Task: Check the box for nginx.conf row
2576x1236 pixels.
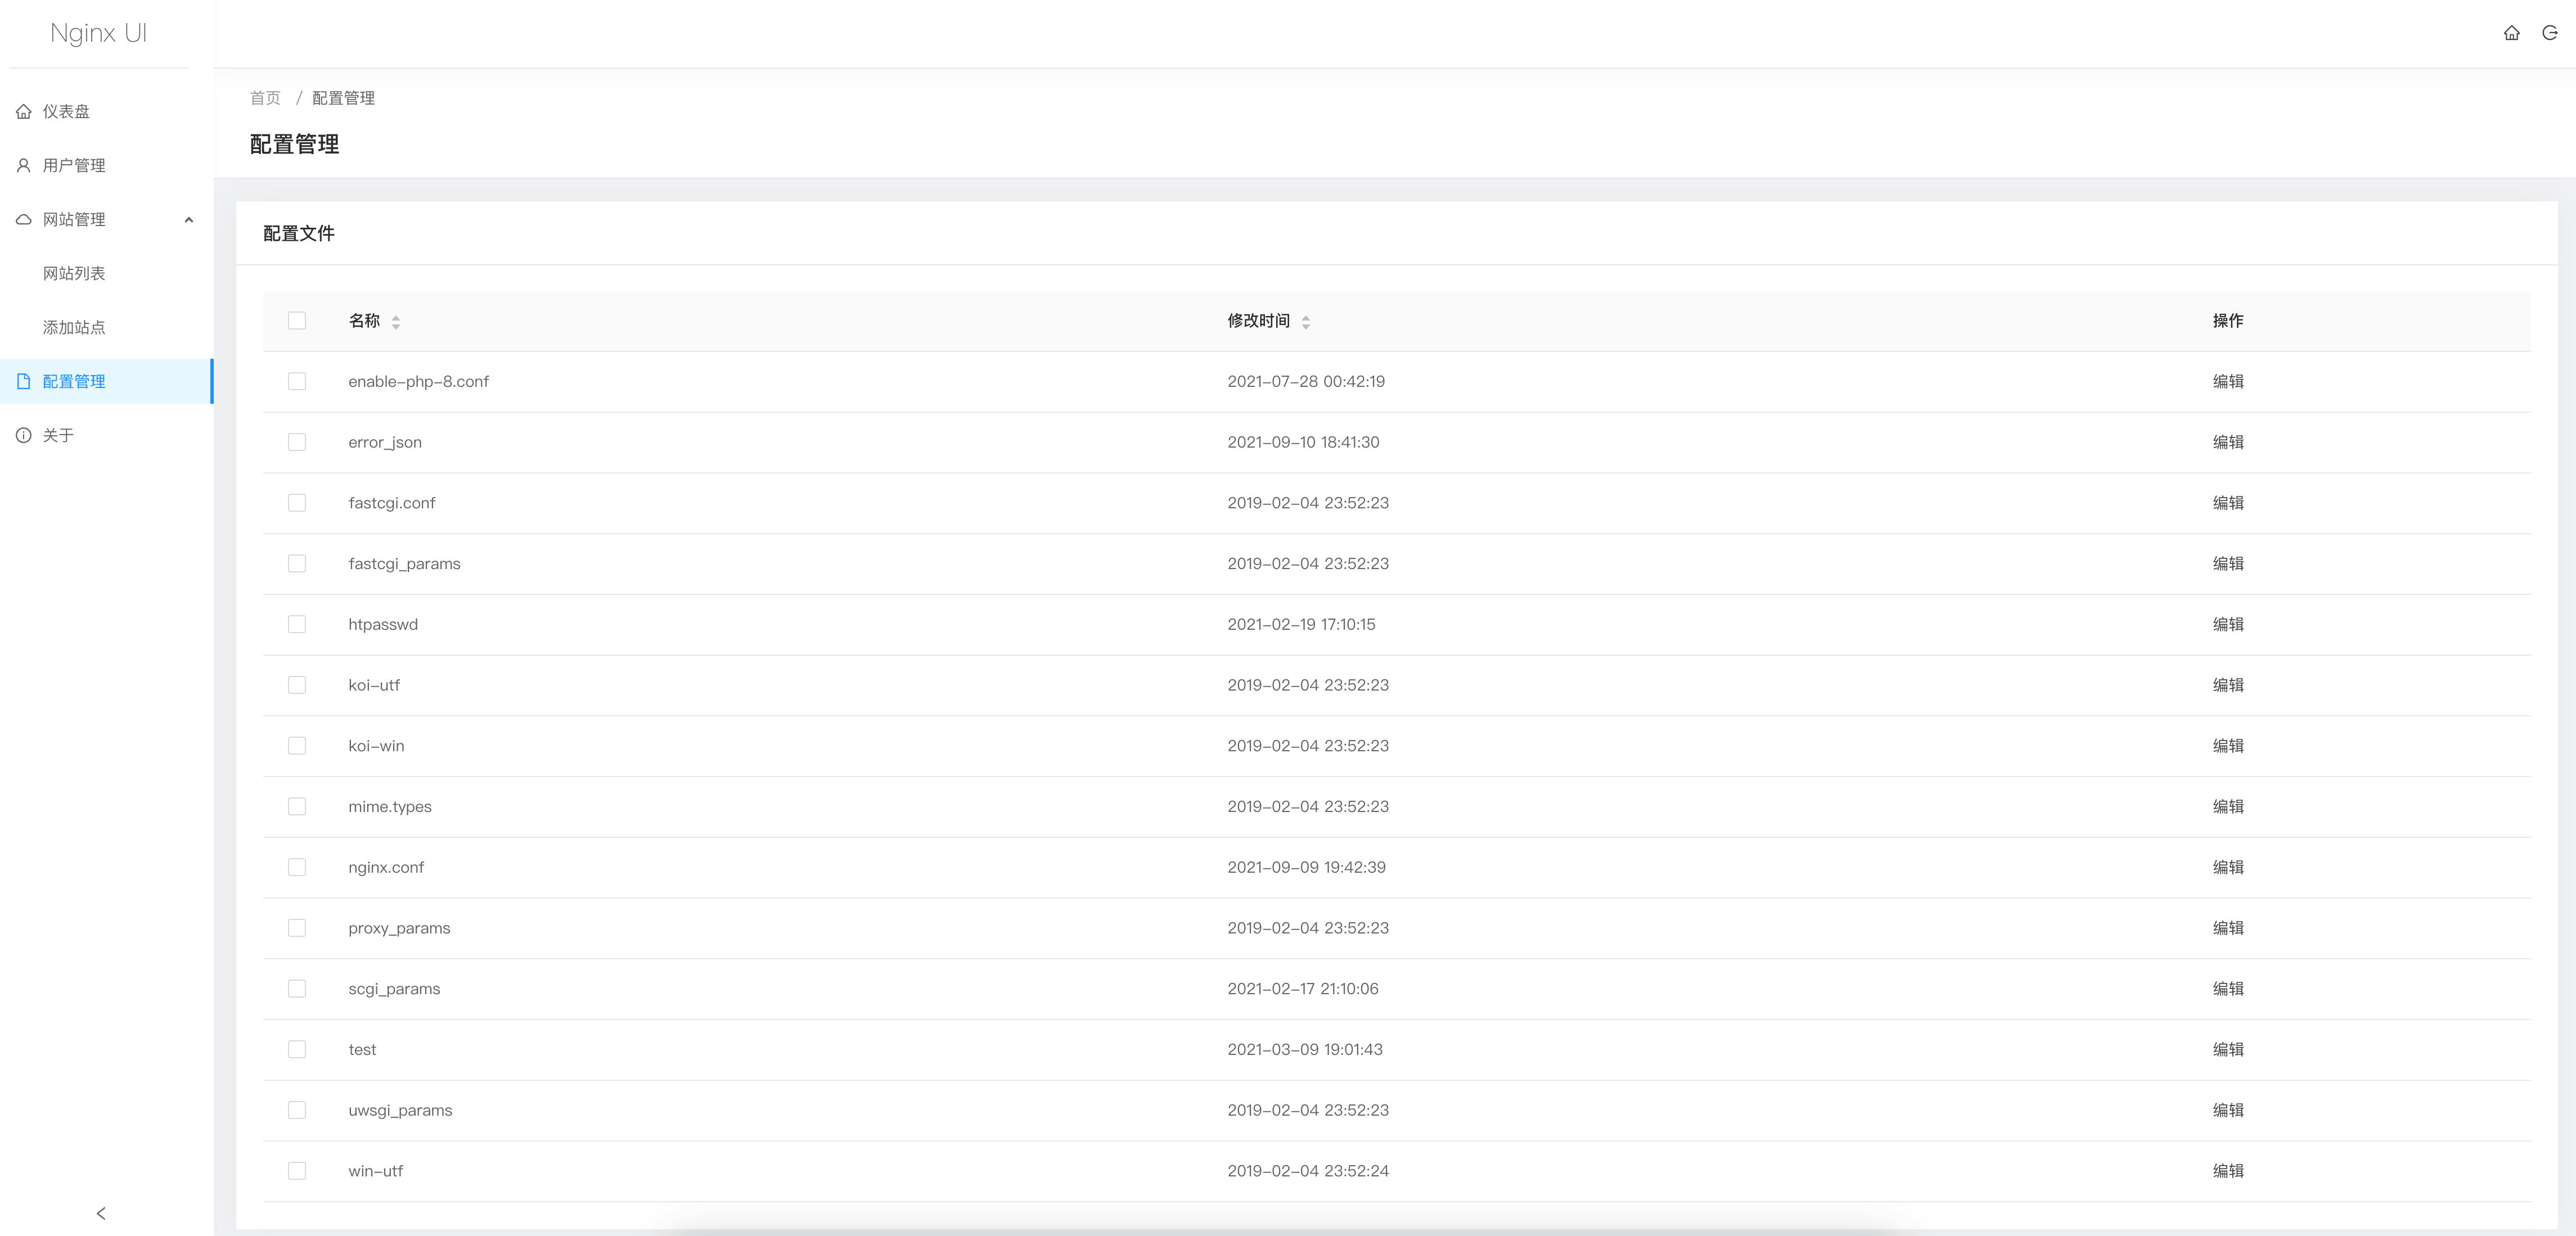Action: [x=297, y=867]
